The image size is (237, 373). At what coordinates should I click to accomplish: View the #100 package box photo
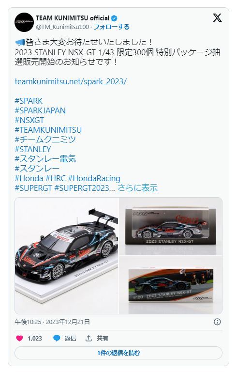pyautogui.click(x=171, y=285)
